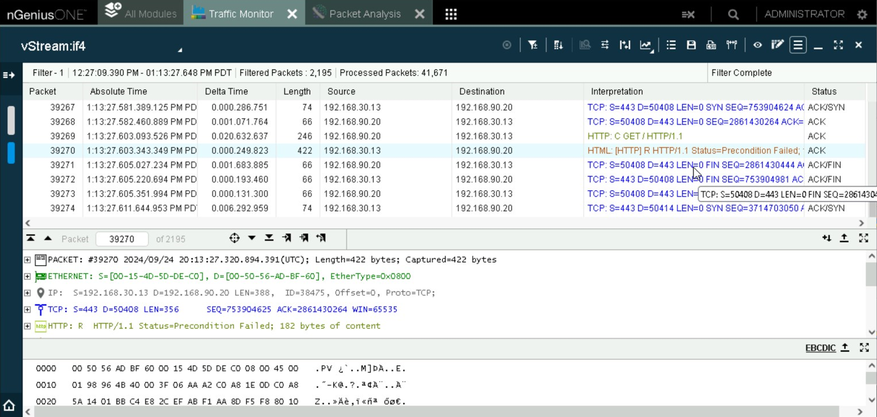Open the All Modules tab

[141, 14]
